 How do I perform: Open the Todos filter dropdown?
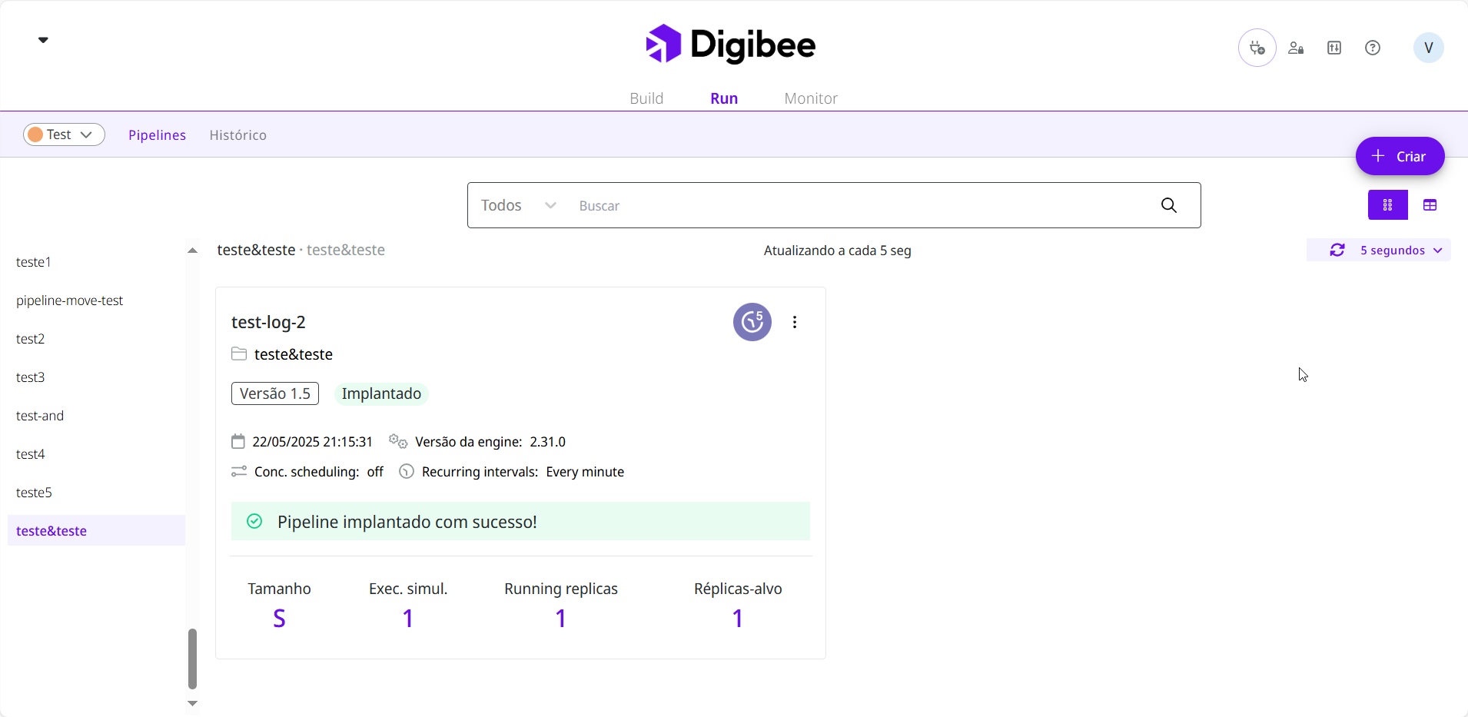[x=519, y=205]
